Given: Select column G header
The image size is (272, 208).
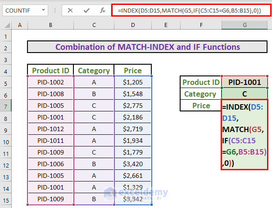Looking at the screenshot, I should point(245,25).
